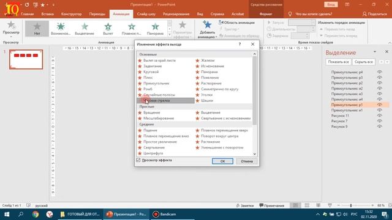Click the 'Поделиться' share button
Screen dimensions: 392x220
point(374,14)
